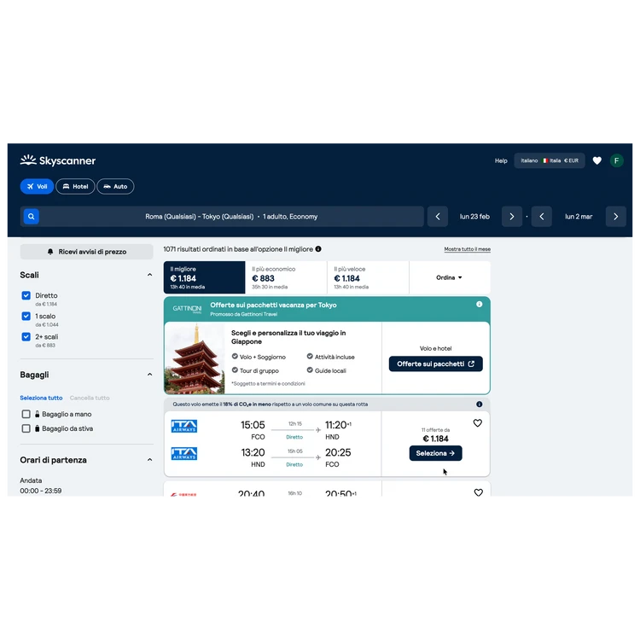Click info icon on Gattinoni Travel banner

(480, 304)
